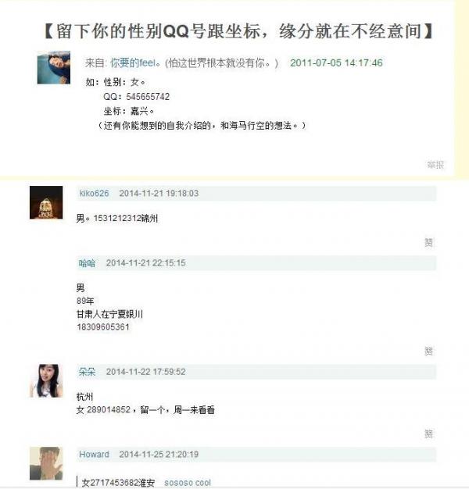Screen dimensions: 469x489
Task: Open Howard username link
Action: tap(95, 455)
